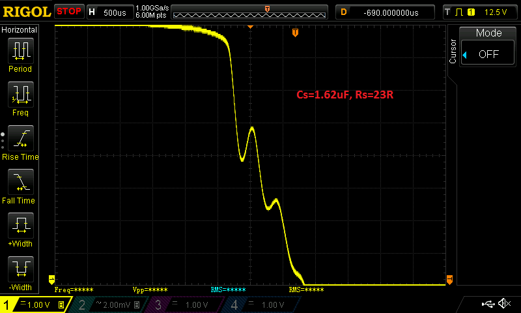Click the orange trigger position marker T

tap(295, 33)
